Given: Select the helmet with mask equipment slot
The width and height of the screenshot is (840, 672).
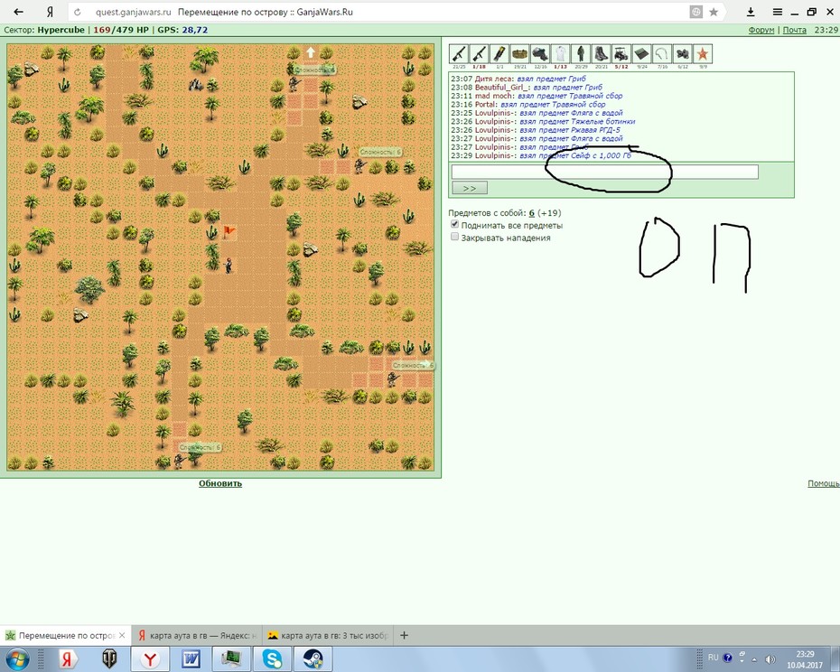Looking at the screenshot, I should click(540, 54).
